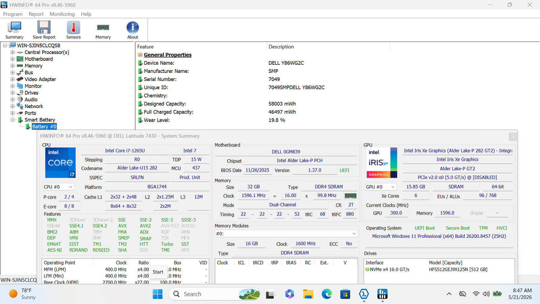
Task: Select the Network label in tree
Action: click(34, 106)
